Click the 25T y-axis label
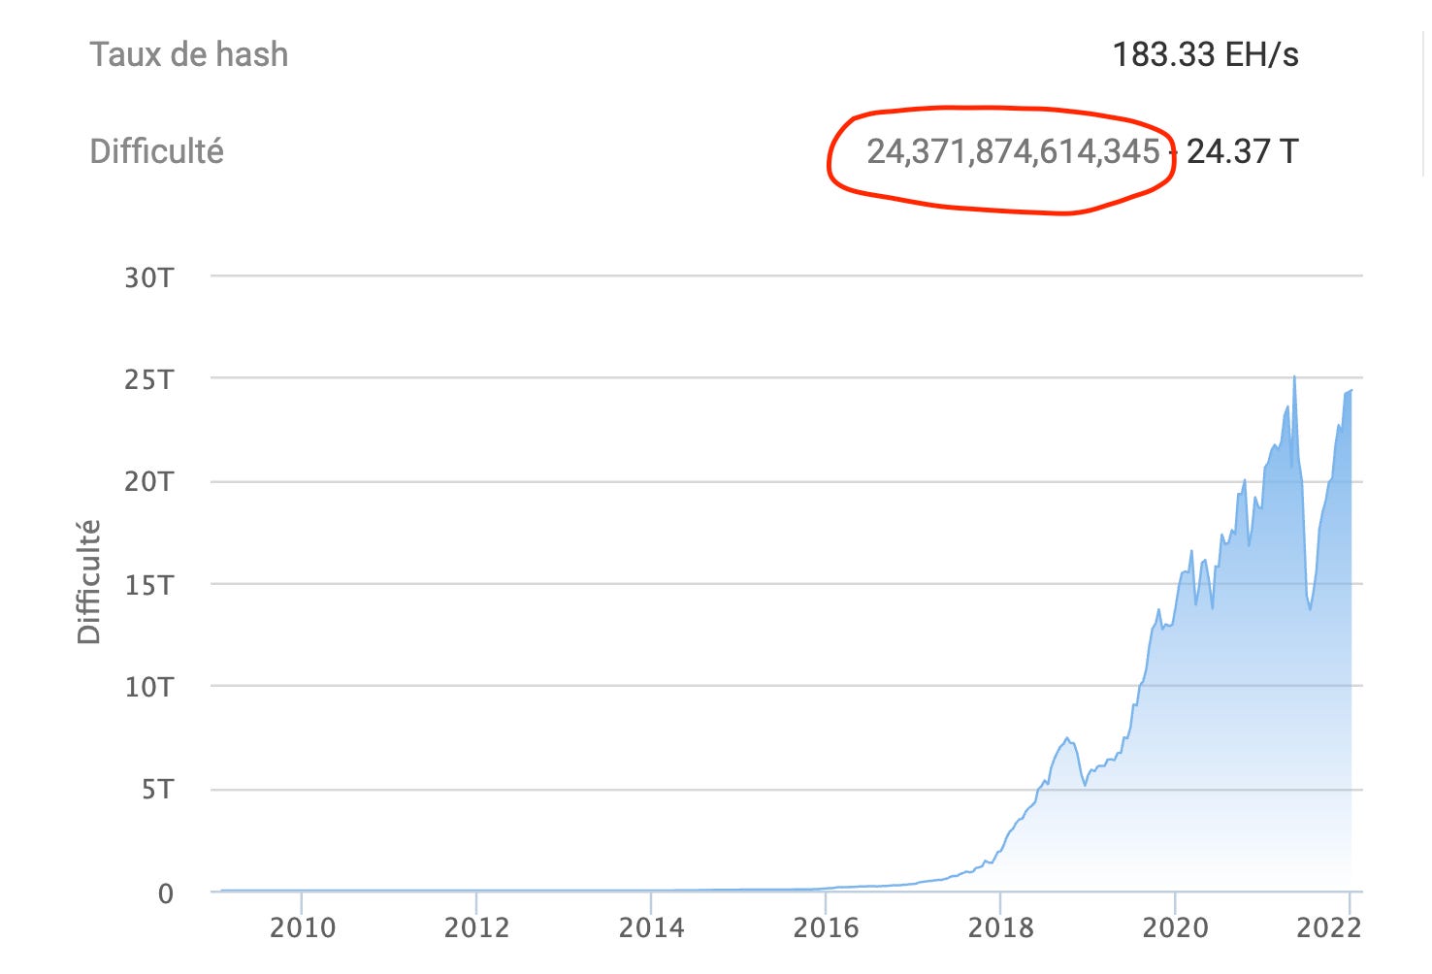 coord(148,379)
